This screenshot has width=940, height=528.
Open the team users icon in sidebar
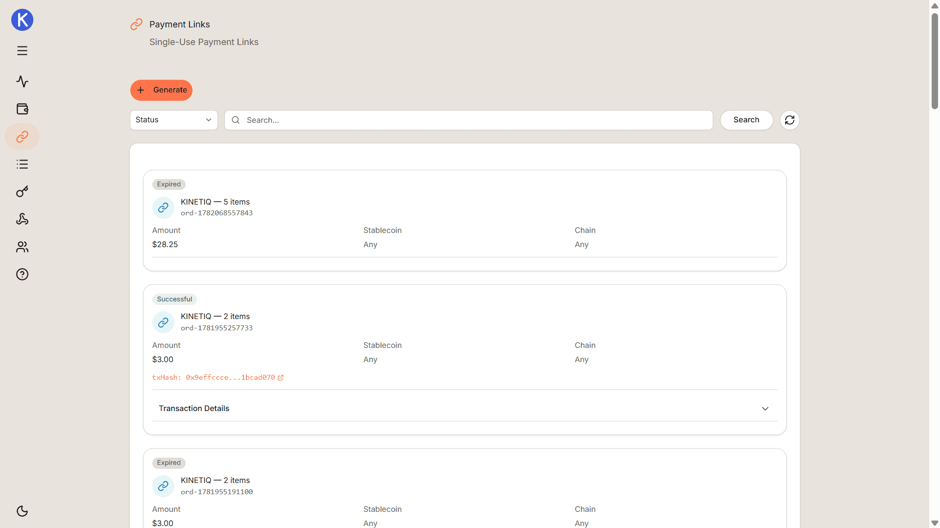click(x=22, y=247)
